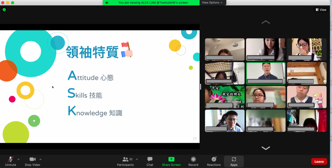The image size is (332, 168).
Task: Expand the arrow beside Participants count
Action: point(137,159)
